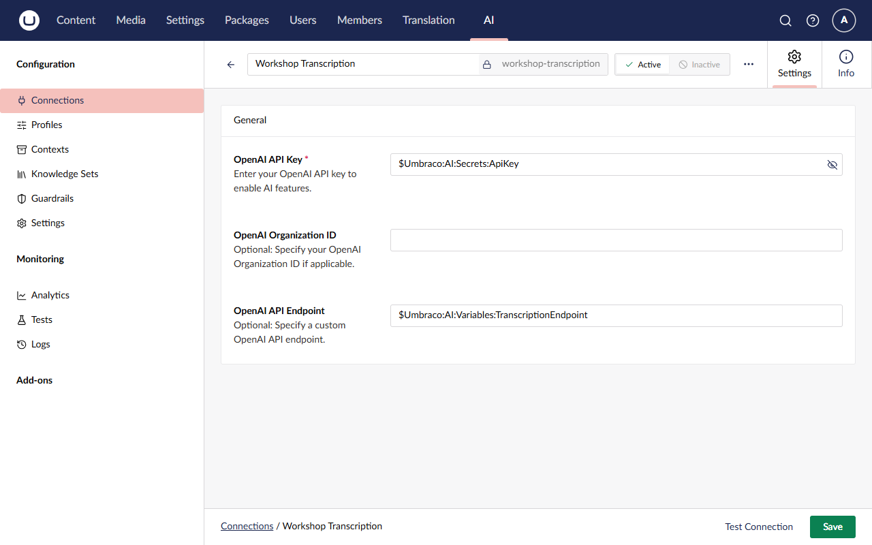This screenshot has width=872, height=545.
Task: Edit the Workshop Transcription name field
Action: [363, 64]
